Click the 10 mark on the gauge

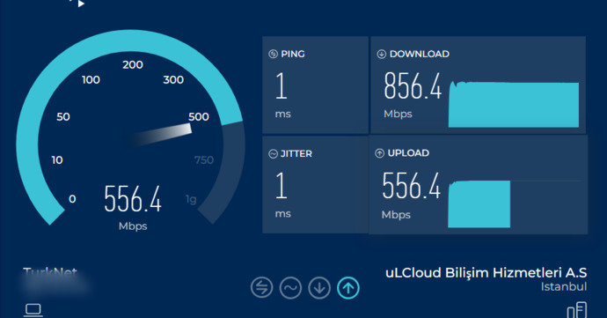pos(57,160)
